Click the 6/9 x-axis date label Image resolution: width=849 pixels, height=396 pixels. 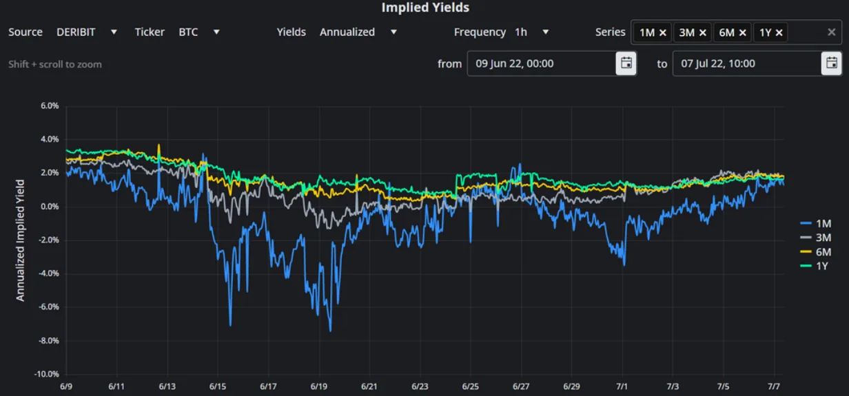point(66,387)
